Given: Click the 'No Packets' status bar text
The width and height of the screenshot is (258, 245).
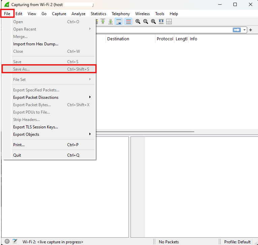Looking at the screenshot, I should tap(169, 242).
